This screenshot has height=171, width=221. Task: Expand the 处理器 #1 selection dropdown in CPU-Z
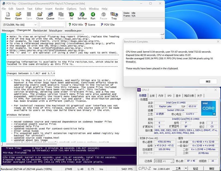click(172, 161)
